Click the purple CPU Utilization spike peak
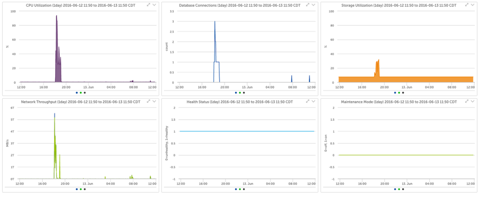This screenshot has width=481, height=205. click(56, 16)
